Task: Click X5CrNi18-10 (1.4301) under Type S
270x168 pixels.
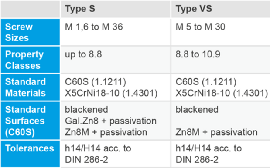Action: click(x=111, y=93)
